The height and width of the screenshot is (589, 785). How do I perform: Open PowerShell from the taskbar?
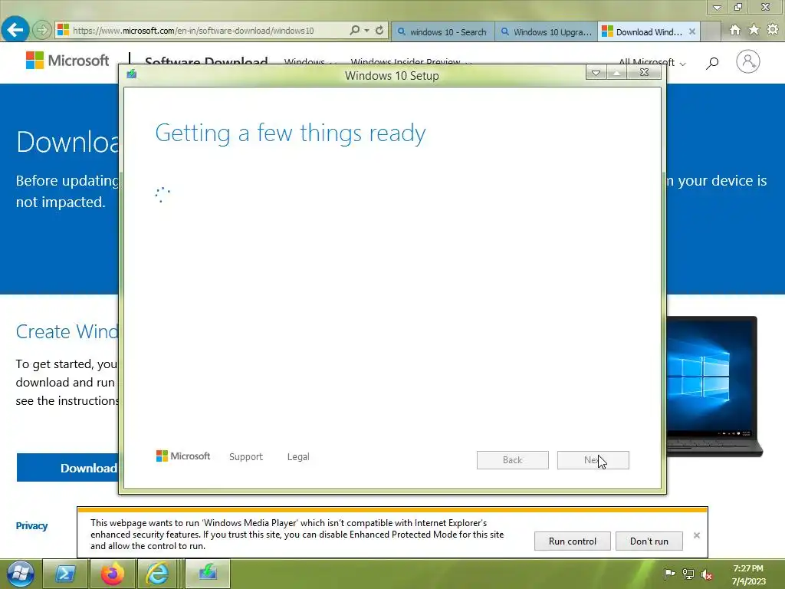click(x=65, y=574)
